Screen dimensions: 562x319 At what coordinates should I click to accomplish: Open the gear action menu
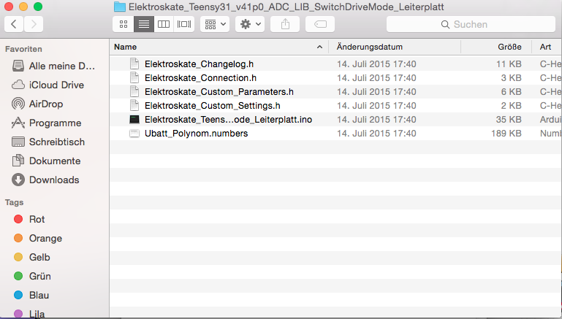tap(250, 24)
